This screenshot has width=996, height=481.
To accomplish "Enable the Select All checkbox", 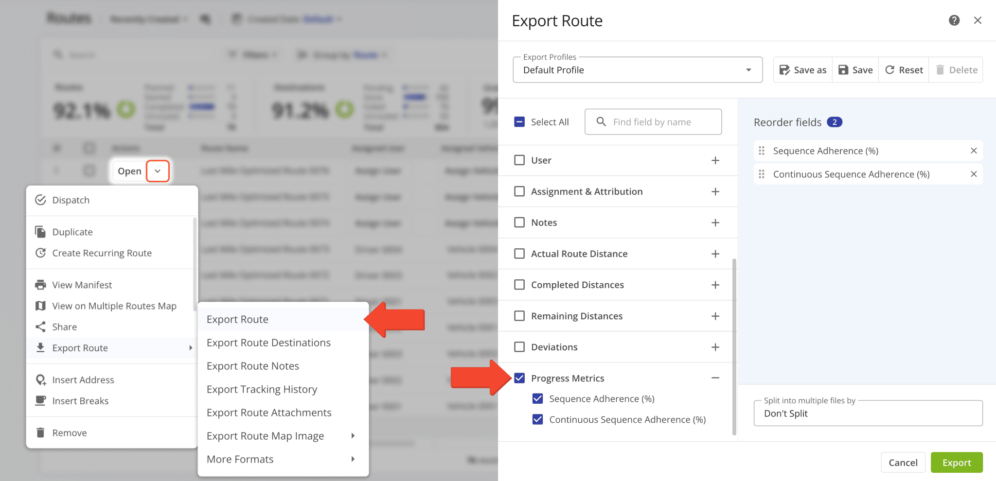I will click(520, 121).
